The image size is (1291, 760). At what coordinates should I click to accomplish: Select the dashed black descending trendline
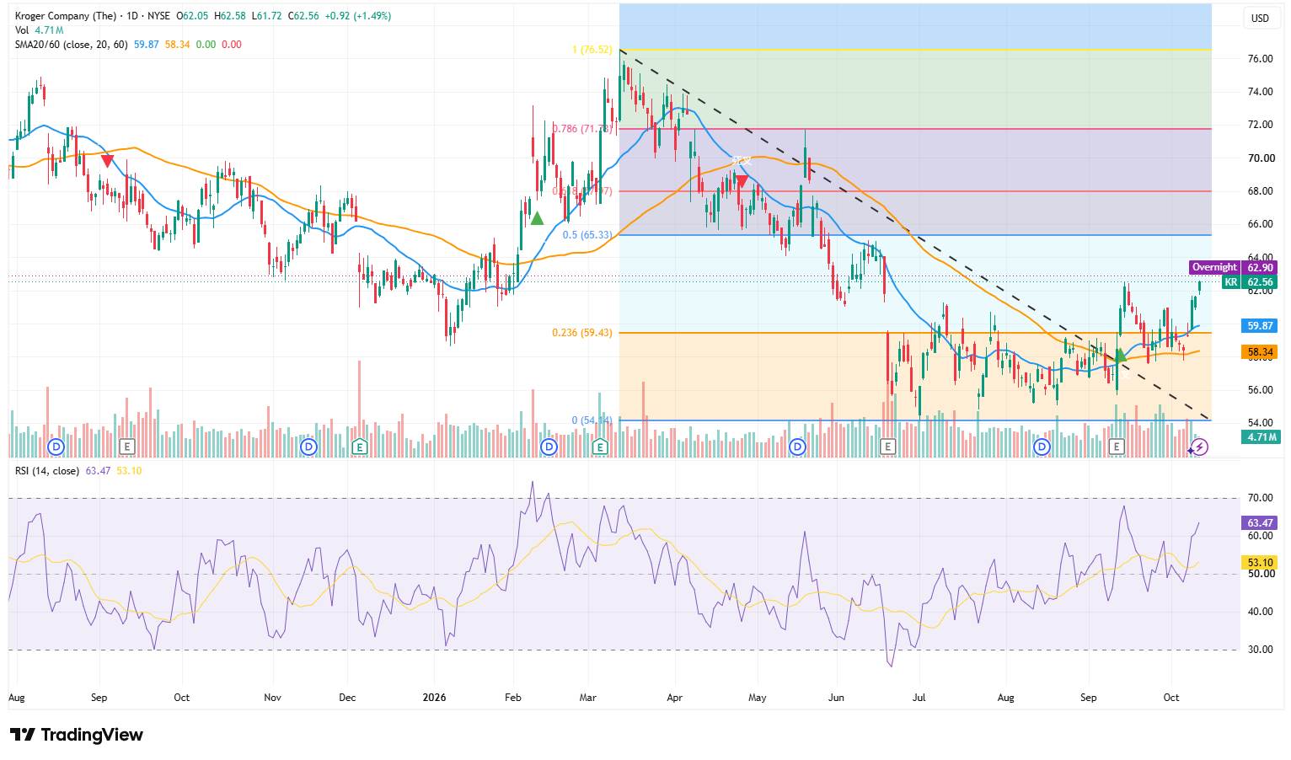[914, 234]
